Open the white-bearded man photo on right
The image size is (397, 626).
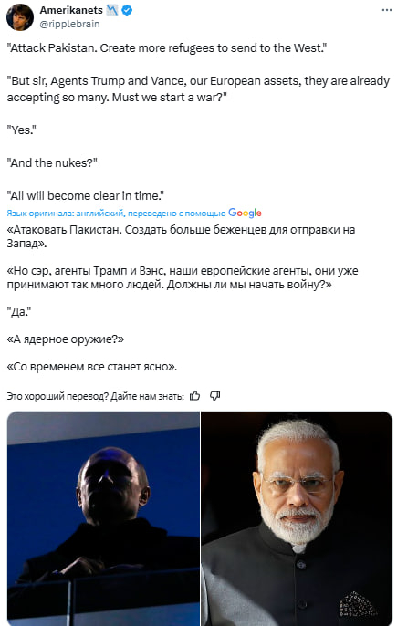(x=297, y=518)
